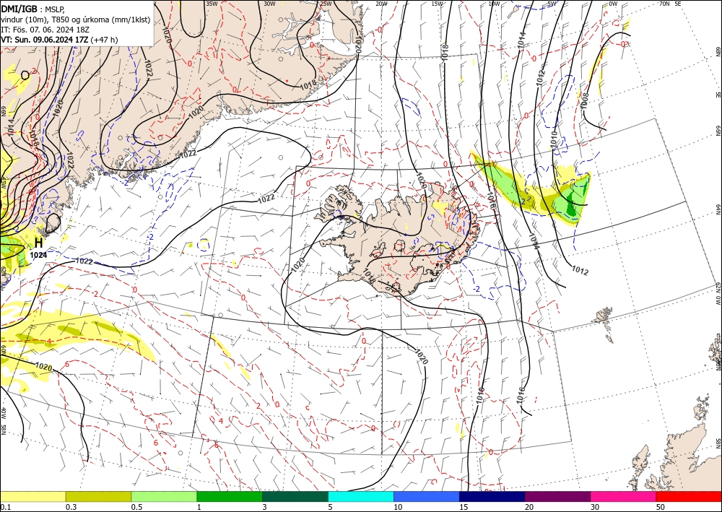Select the purple 20 mm legend color band
Image resolution: width=722 pixels, height=512 pixels.
point(557,496)
